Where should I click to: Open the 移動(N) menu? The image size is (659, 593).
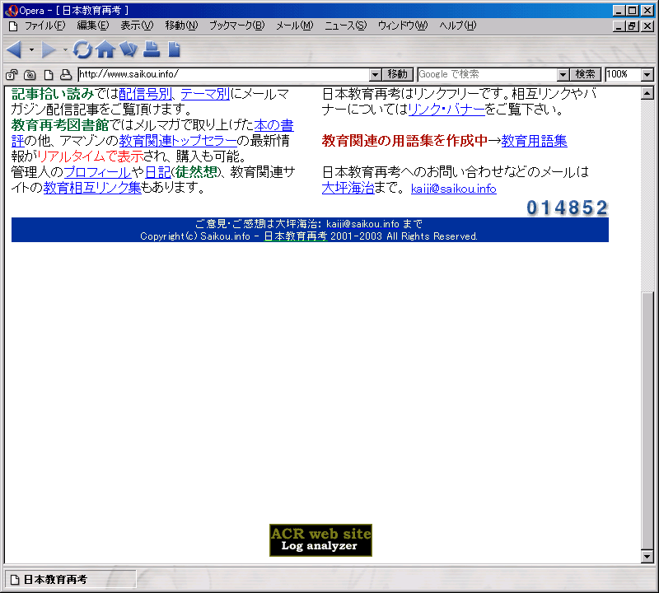[181, 26]
